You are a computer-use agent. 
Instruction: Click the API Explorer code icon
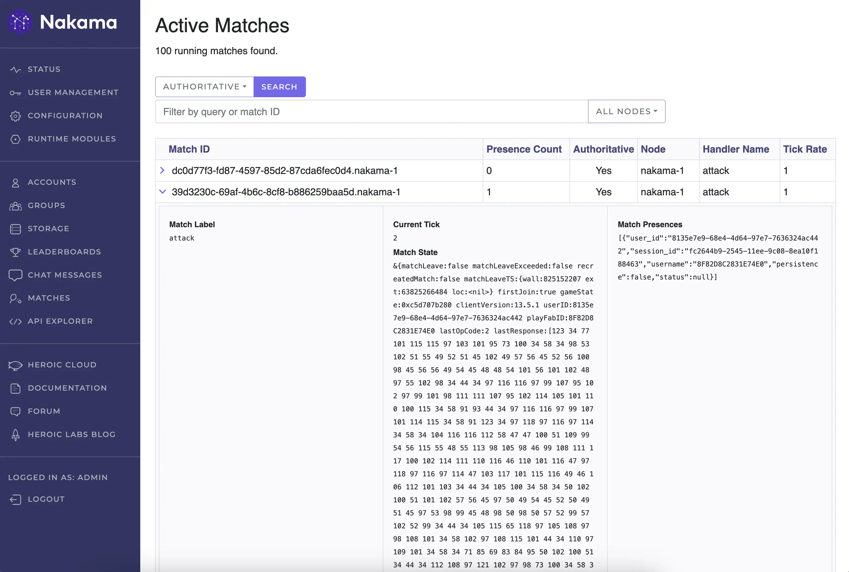[x=15, y=321]
